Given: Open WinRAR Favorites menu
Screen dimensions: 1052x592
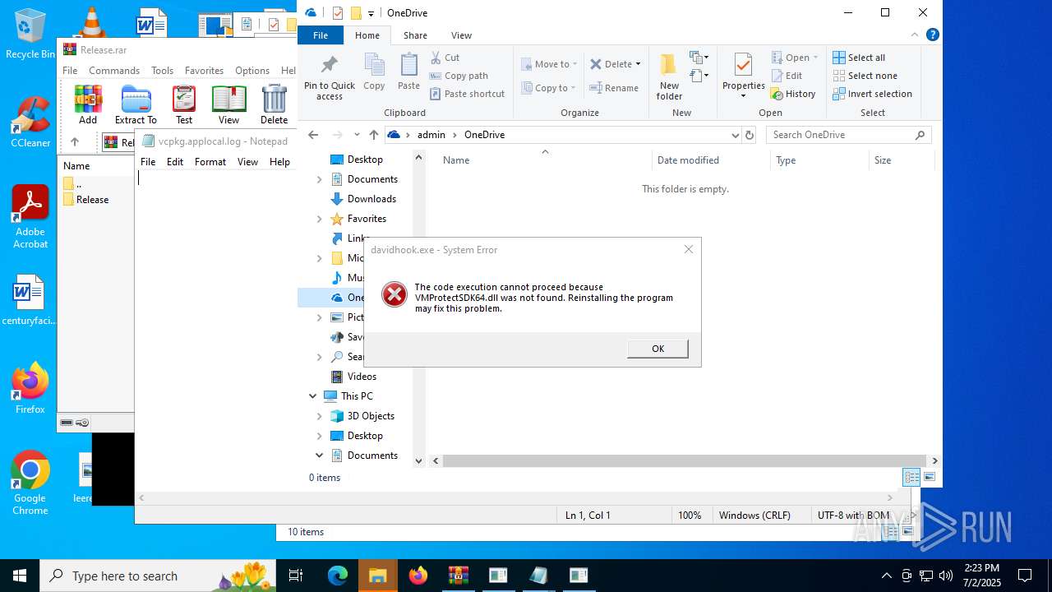Looking at the screenshot, I should pyautogui.click(x=204, y=71).
